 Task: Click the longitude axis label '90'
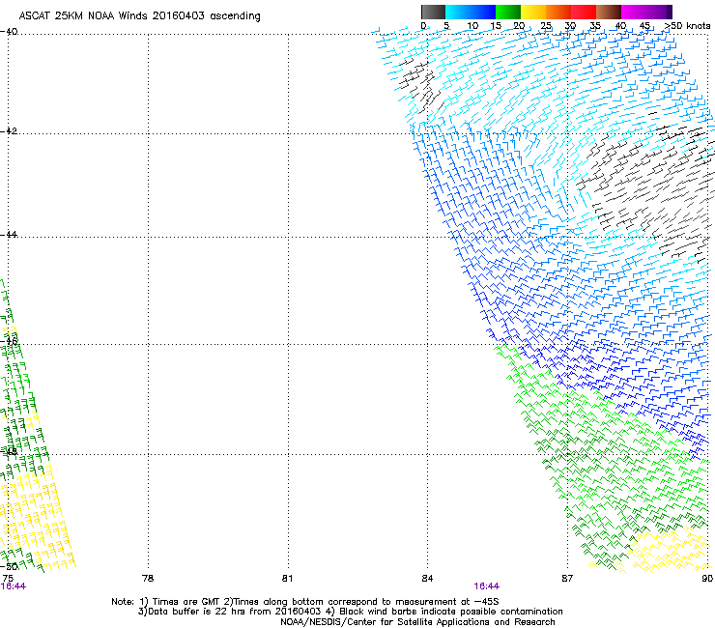pos(707,579)
